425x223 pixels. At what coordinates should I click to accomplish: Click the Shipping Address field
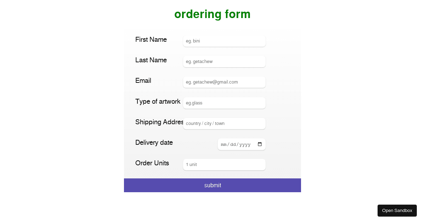click(x=224, y=123)
